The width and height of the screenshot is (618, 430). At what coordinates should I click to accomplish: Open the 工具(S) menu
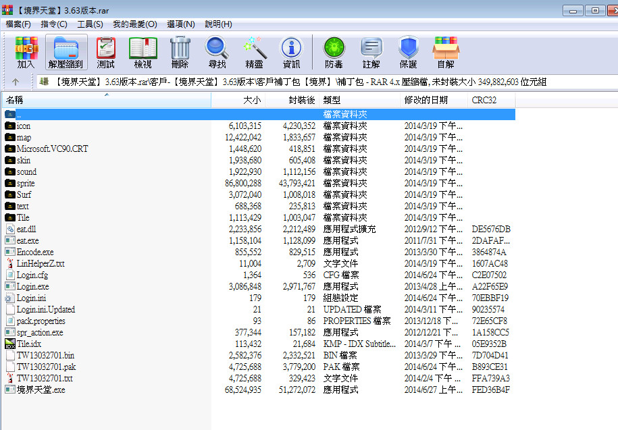click(90, 24)
